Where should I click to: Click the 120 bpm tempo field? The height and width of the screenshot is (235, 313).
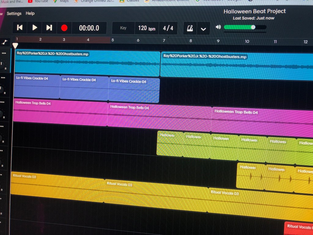146,28
